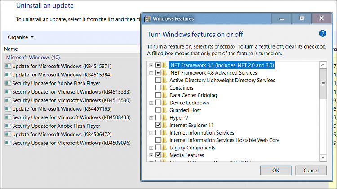Enable Internet Information Services checkbox
This screenshot has width=337, height=189.
click(158, 132)
